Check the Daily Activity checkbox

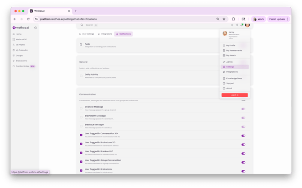point(81,76)
